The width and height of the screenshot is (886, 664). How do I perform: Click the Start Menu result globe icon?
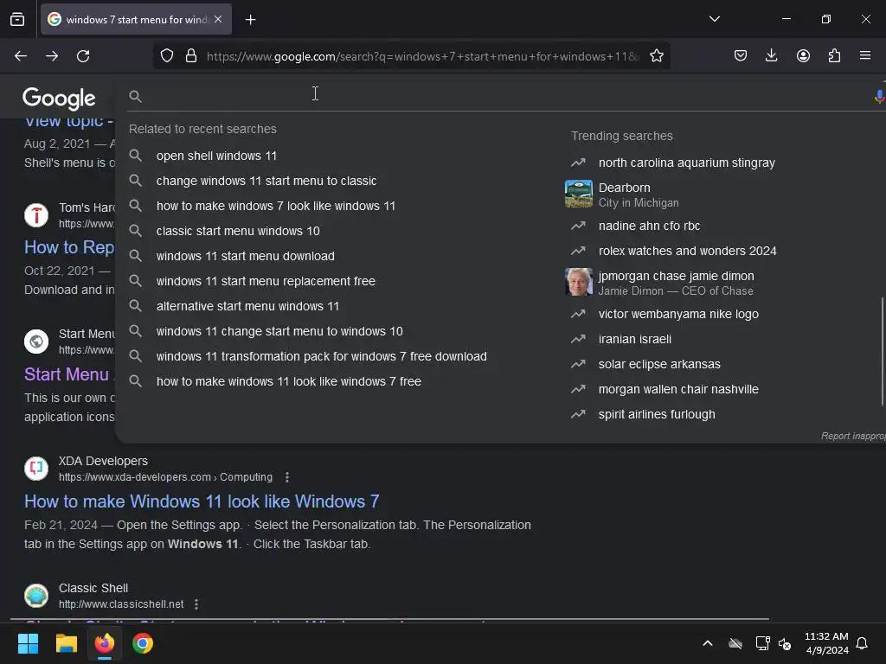click(36, 342)
